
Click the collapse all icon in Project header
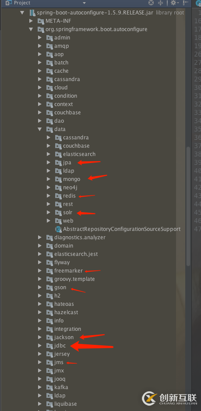coord(160,3)
